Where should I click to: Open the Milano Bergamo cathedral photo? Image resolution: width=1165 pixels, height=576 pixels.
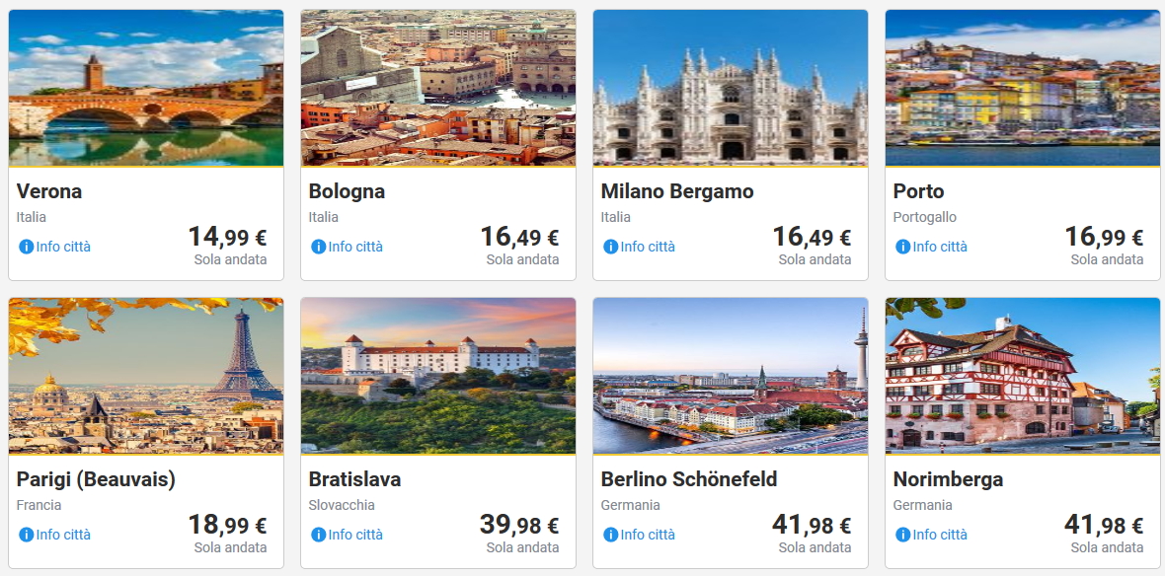point(731,89)
